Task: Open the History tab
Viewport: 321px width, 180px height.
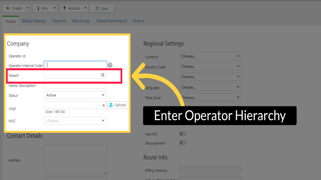Action: (x=138, y=21)
